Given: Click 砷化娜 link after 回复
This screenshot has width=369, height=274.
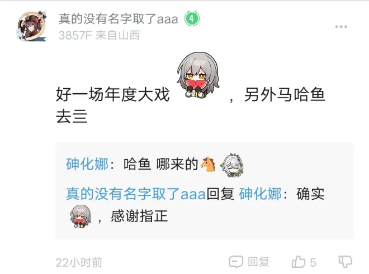Looking at the screenshot, I should 261,194.
